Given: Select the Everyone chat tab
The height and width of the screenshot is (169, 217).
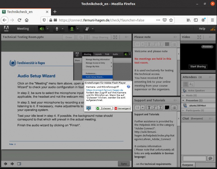Looking at the screenshot, I should coord(188,165).
